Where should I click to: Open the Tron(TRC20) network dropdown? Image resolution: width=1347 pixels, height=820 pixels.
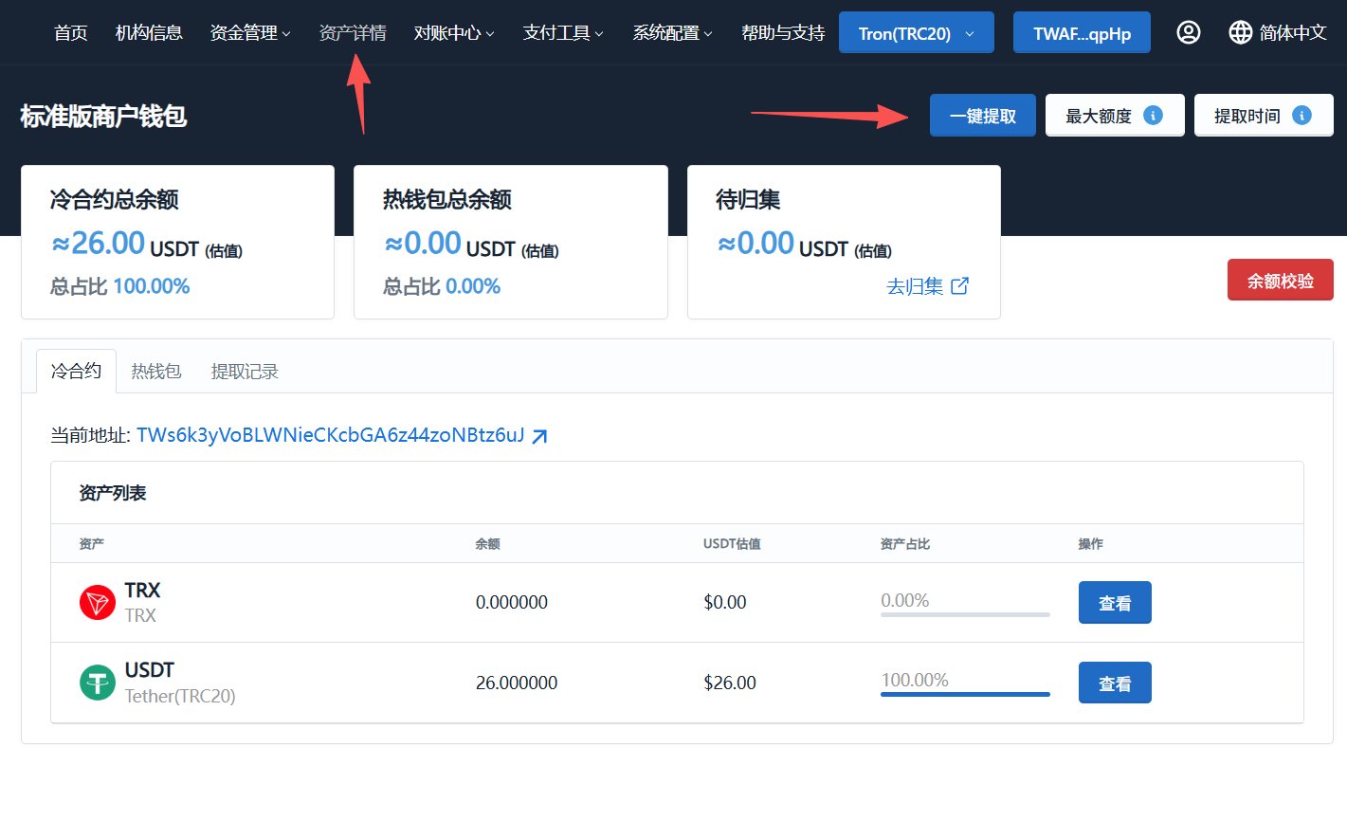tap(916, 31)
